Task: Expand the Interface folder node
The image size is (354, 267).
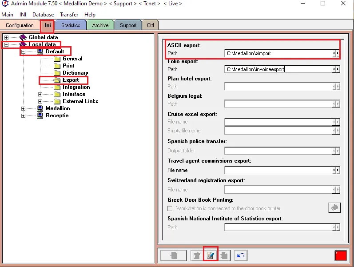Action: 40,95
